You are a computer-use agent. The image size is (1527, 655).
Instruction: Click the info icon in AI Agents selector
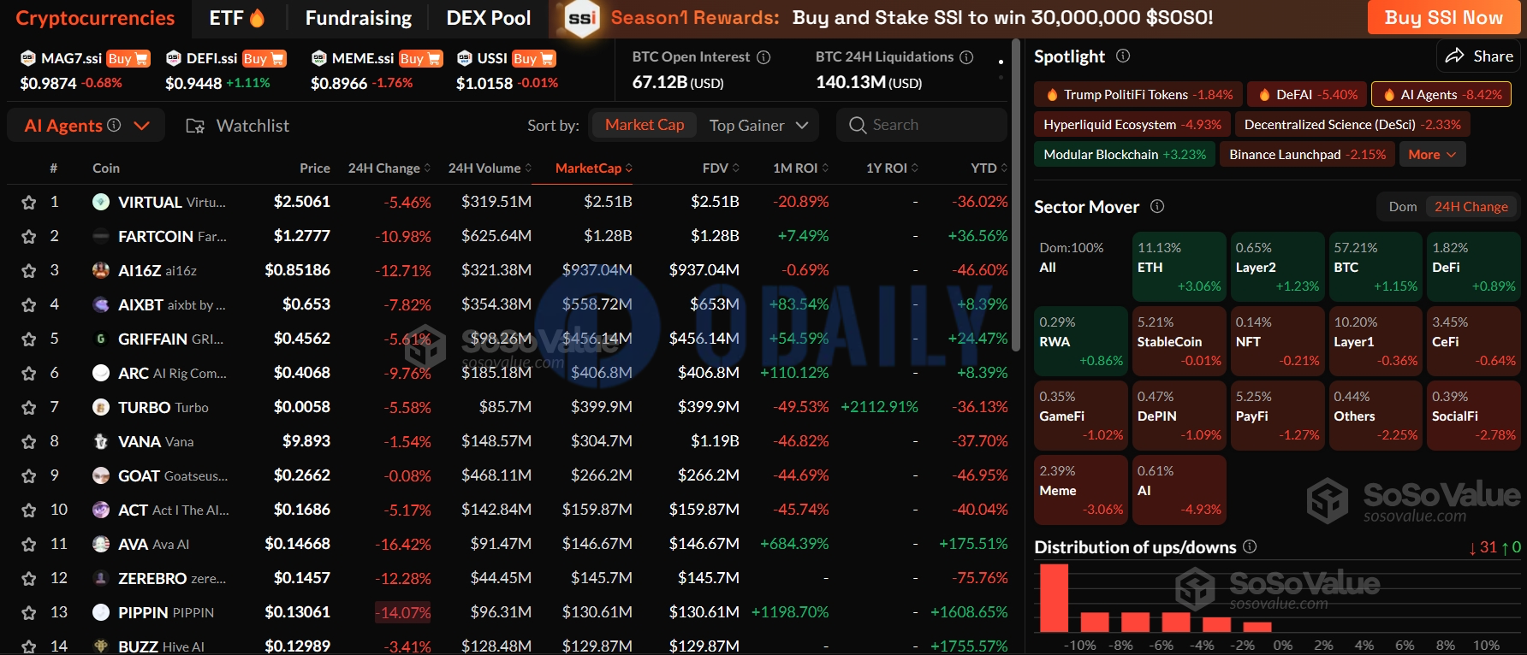tap(114, 125)
